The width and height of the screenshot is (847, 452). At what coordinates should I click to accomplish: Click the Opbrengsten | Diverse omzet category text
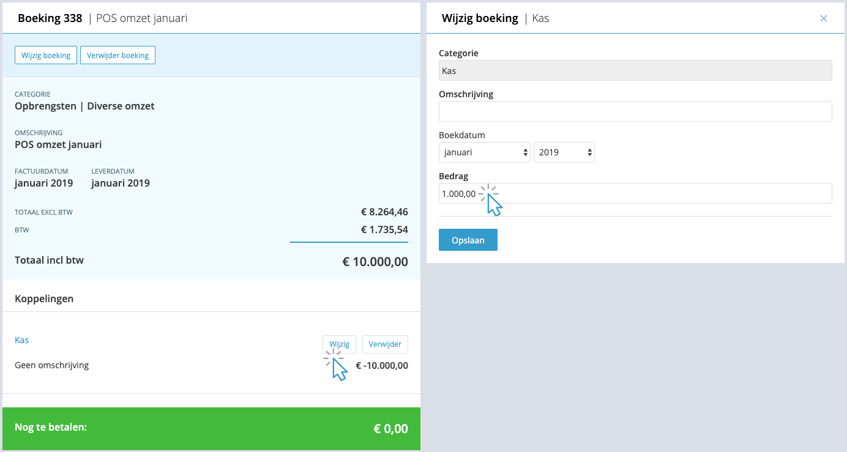point(84,106)
